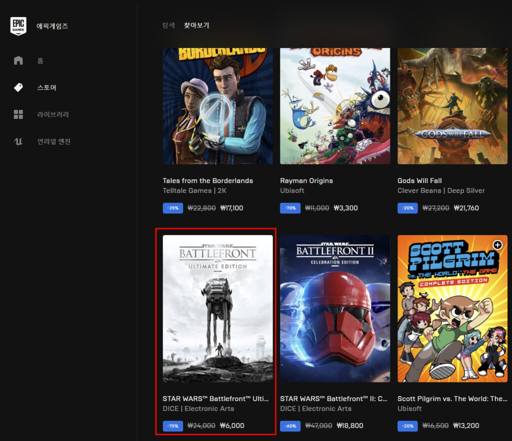The width and height of the screenshot is (512, 441).
Task: Open 스토어 in the sidebar
Action: pos(46,87)
